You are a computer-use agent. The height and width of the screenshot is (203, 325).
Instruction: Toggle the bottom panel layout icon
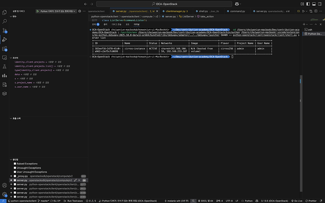[x=314, y=4]
